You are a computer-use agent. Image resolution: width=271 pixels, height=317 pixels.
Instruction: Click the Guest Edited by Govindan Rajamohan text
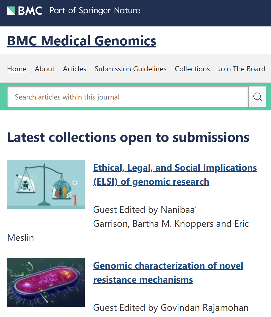tap(171, 308)
